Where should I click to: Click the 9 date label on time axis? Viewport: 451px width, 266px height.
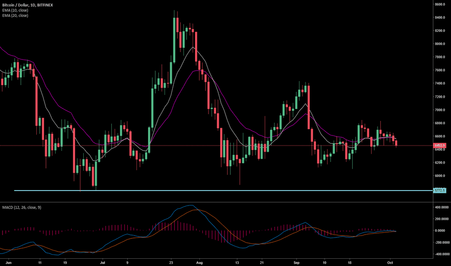127,263
